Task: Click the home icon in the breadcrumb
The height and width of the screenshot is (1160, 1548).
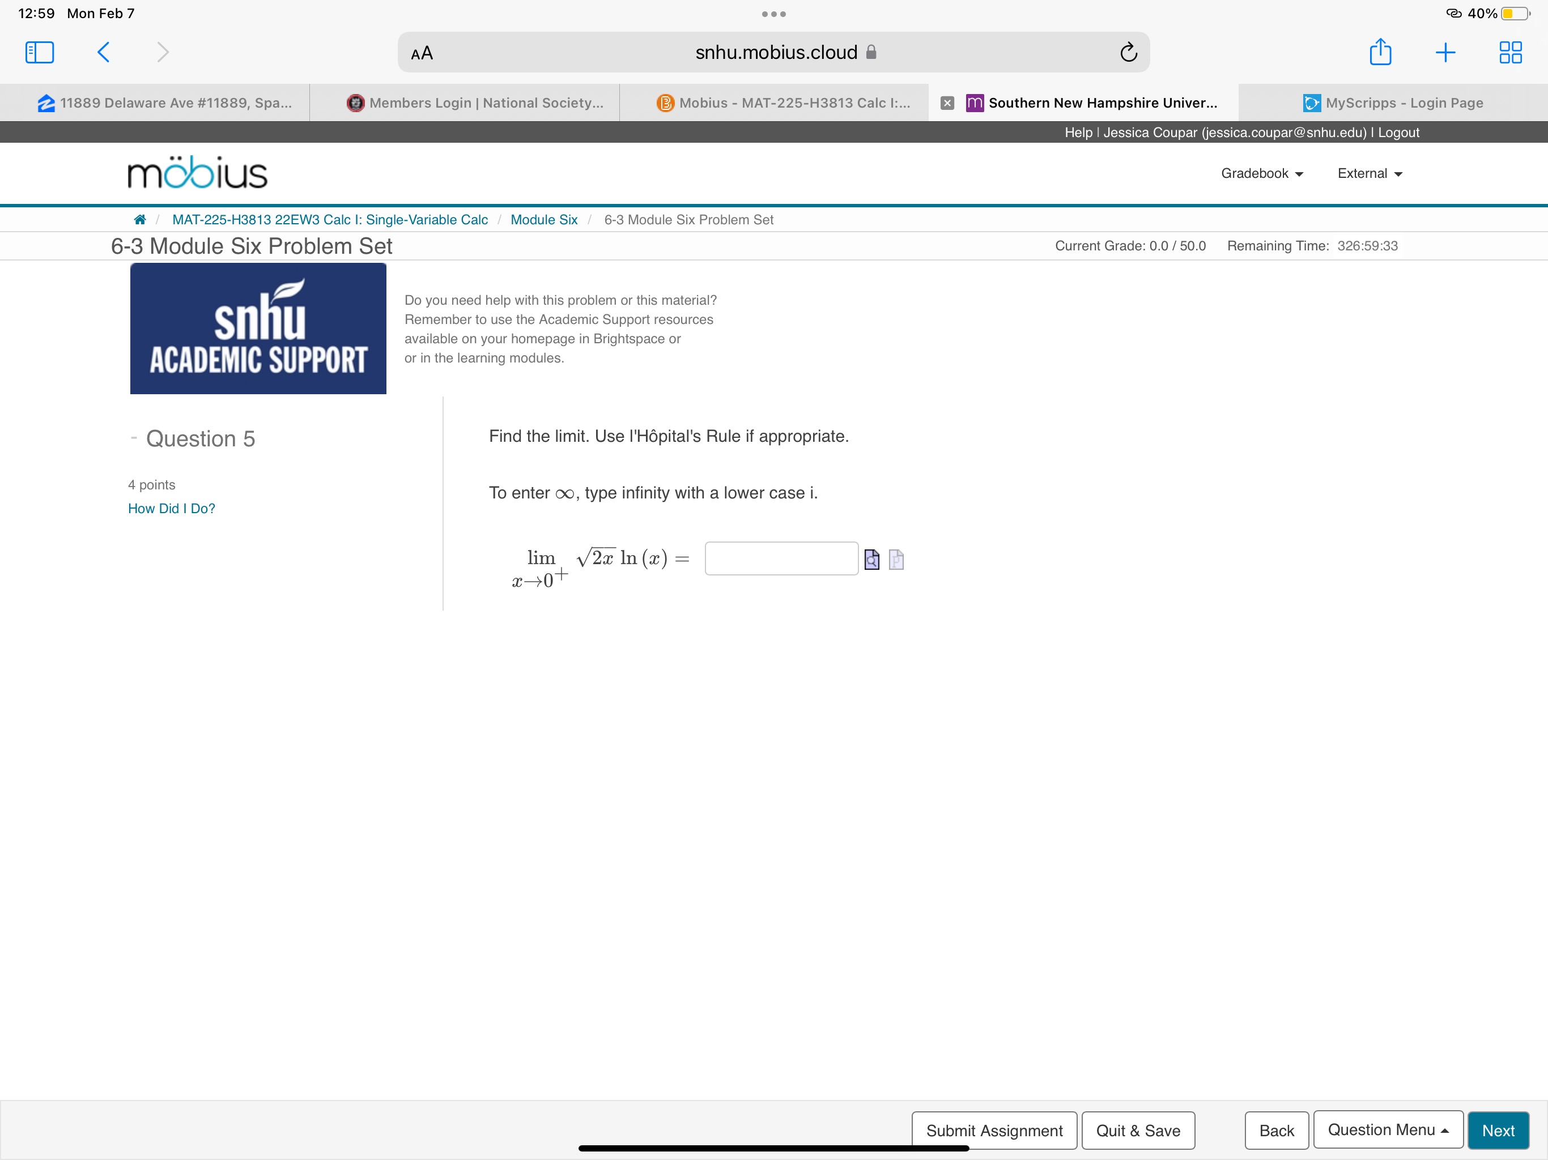Action: (x=139, y=219)
